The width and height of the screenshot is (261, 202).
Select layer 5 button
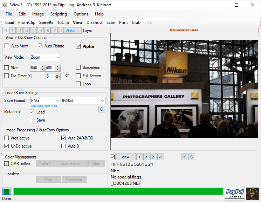point(41,30)
